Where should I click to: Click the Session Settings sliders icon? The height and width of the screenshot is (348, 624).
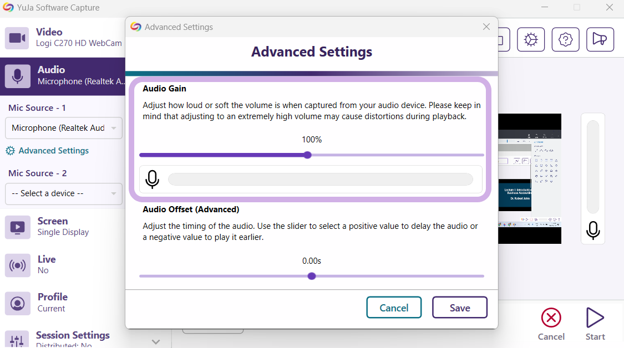pyautogui.click(x=17, y=340)
